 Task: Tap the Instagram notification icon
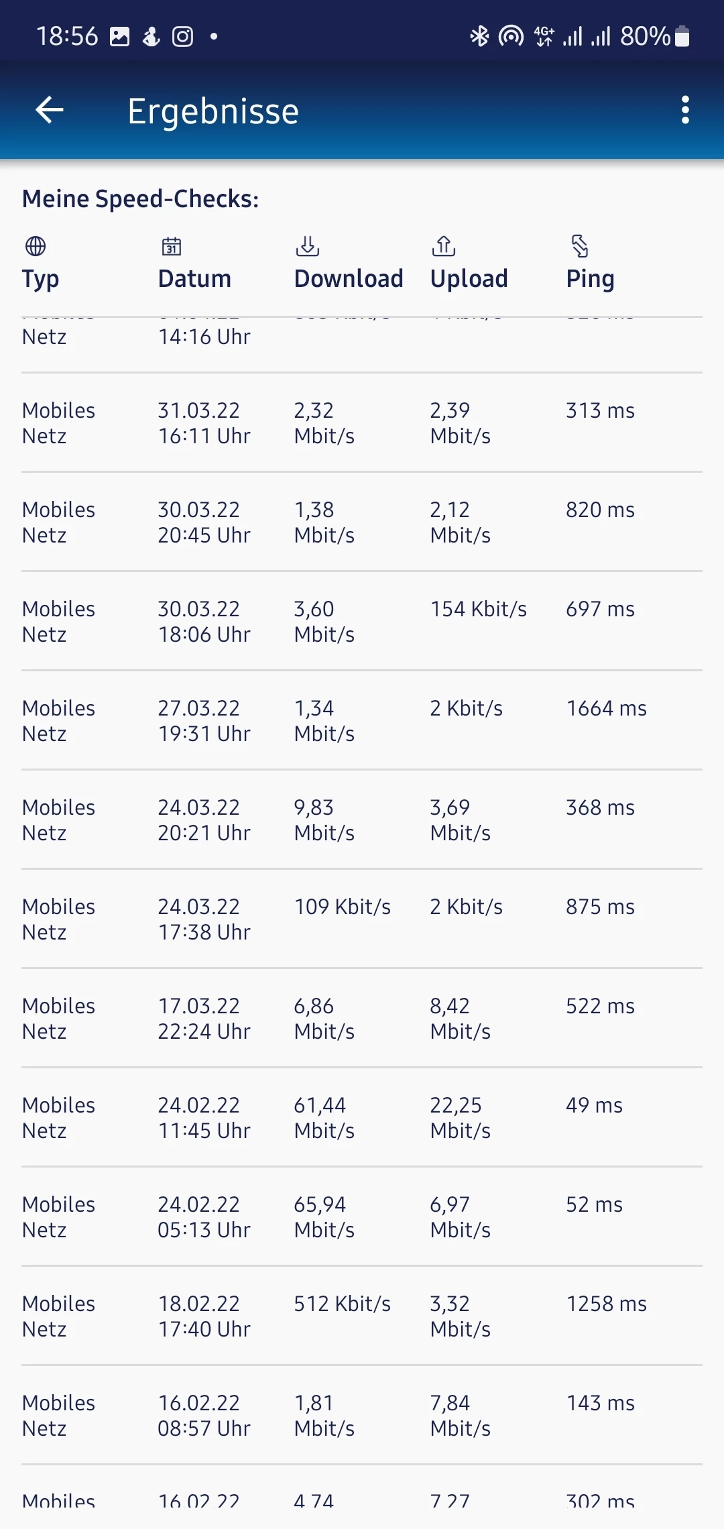point(182,36)
